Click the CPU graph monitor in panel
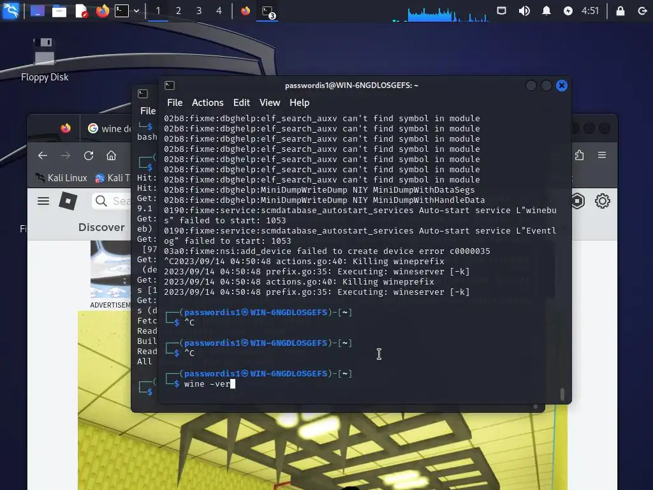 tap(441, 14)
